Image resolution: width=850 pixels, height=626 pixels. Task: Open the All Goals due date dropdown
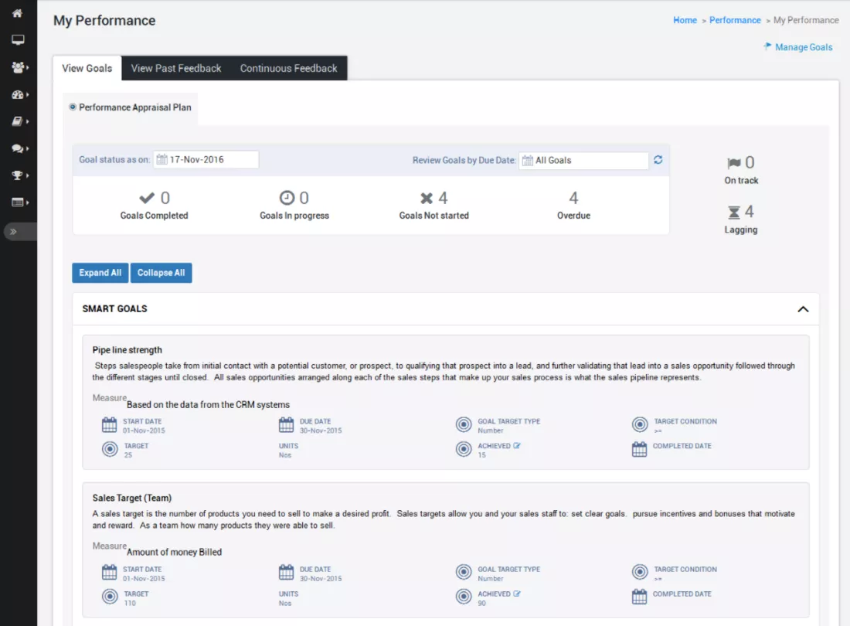584,161
